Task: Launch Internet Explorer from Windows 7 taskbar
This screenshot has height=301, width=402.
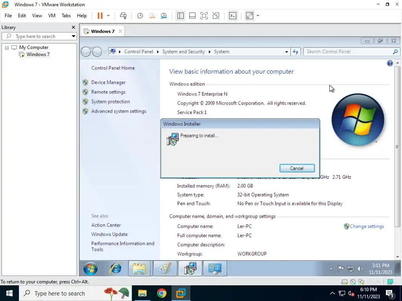Action: pos(116,269)
